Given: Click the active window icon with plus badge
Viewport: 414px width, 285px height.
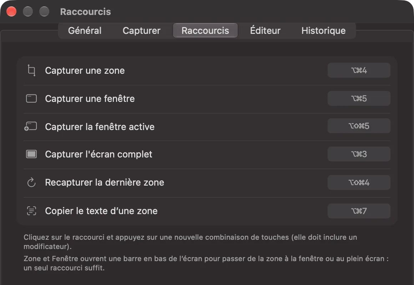Looking at the screenshot, I should [x=31, y=126].
